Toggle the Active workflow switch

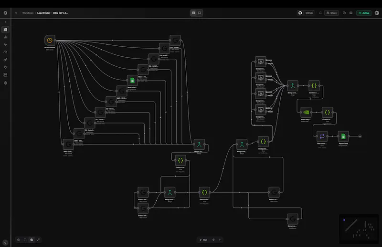[x=364, y=13]
